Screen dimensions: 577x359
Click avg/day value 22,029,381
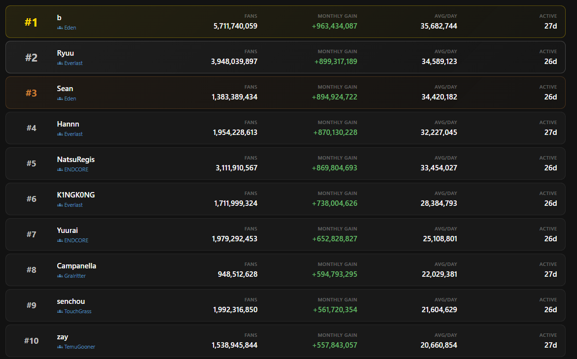(x=440, y=274)
